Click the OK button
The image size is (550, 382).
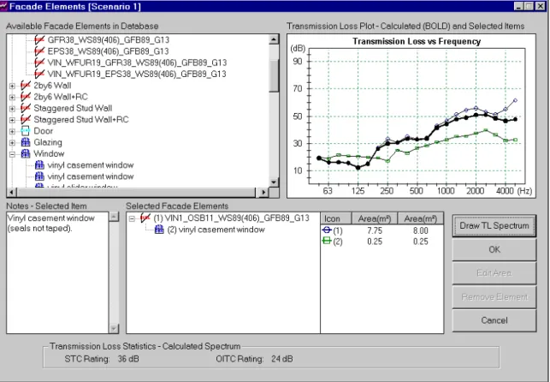click(x=494, y=249)
